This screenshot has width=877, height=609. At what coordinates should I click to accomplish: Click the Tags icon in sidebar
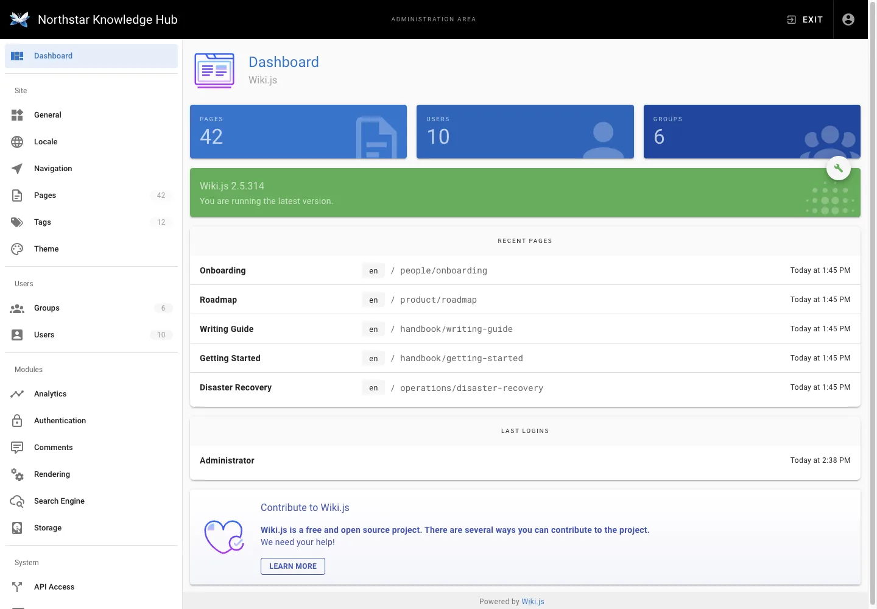[x=17, y=222]
